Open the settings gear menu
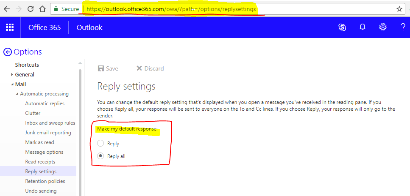The image size is (410, 196). point(383,27)
